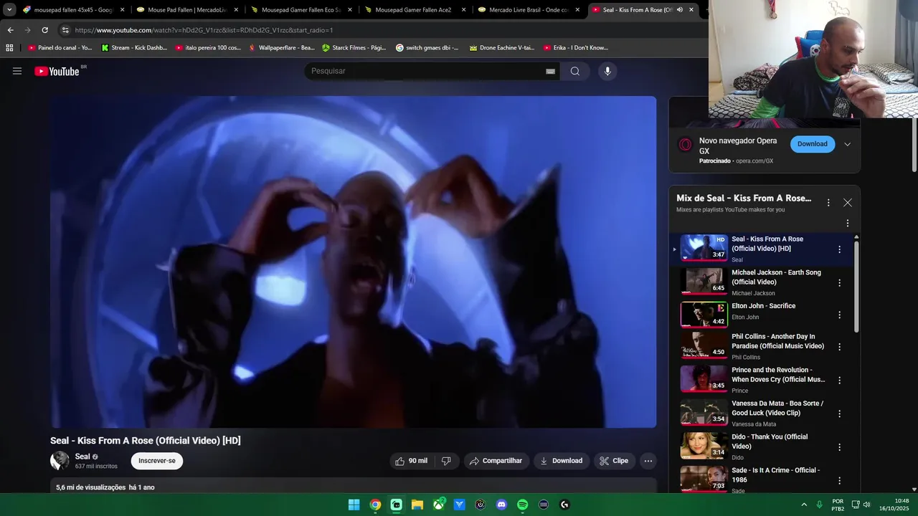Screen dimensions: 918x516
Task: Close the Mousepad Gamer Fallen Ace2 tab
Action: pyautogui.click(x=463, y=10)
